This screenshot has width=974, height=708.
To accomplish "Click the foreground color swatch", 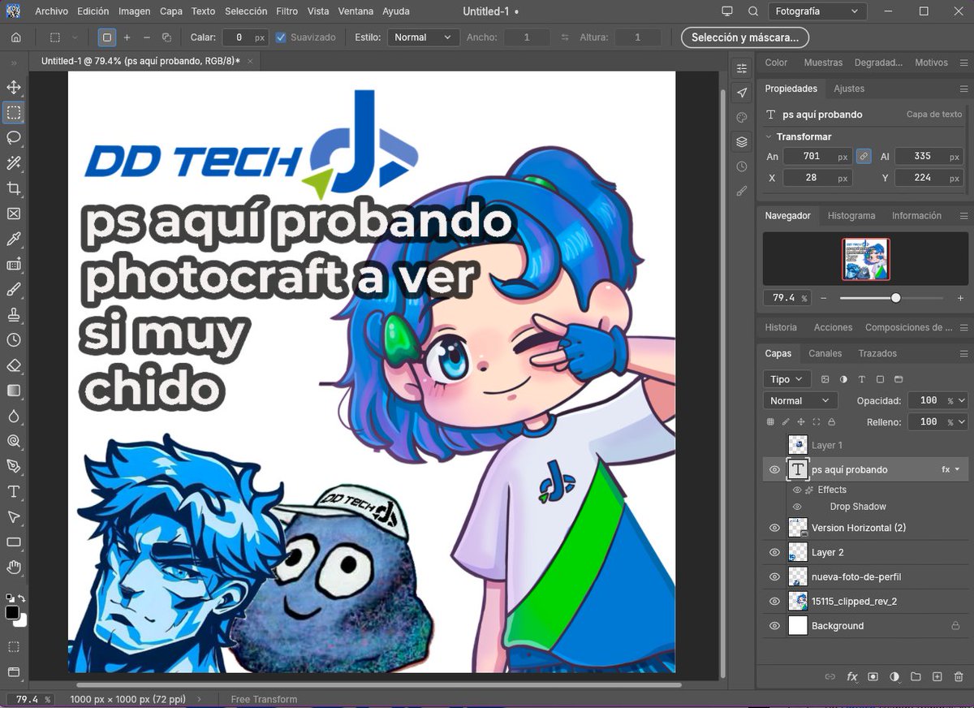I will pos(11,612).
